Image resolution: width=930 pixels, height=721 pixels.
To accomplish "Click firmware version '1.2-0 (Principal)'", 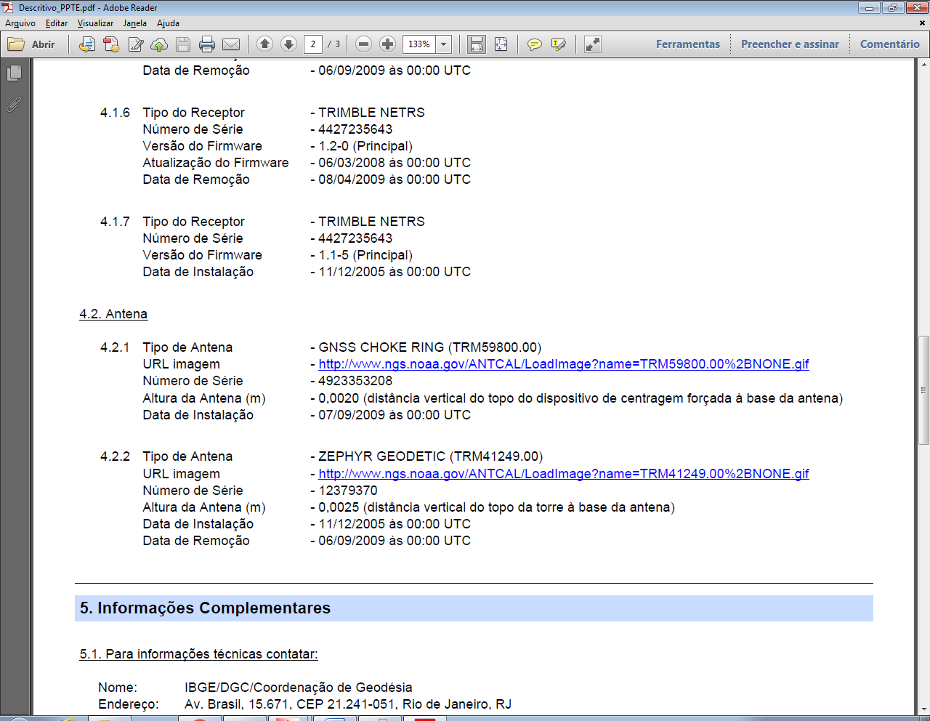I will tap(365, 146).
